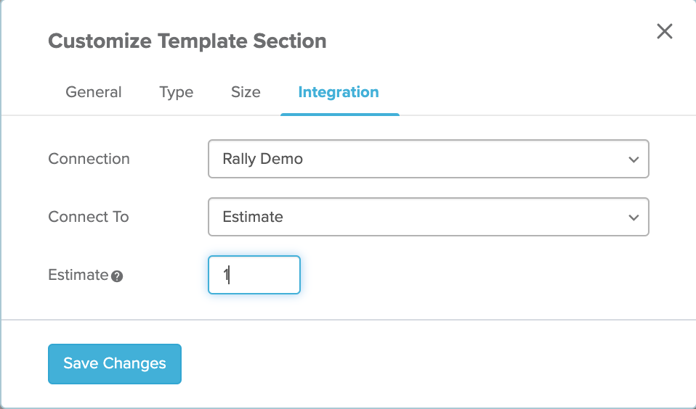
Task: Click the blue underline beneath Integration tab
Action: [x=340, y=115]
